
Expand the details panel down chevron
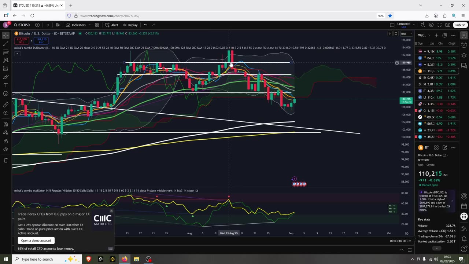click(x=436, y=248)
